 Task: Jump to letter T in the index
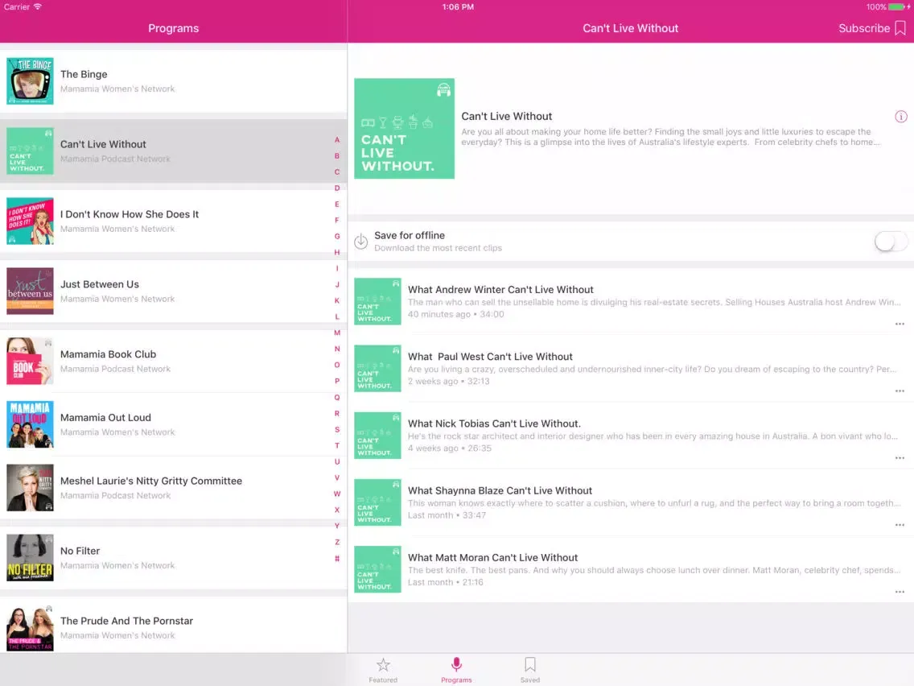(x=337, y=445)
